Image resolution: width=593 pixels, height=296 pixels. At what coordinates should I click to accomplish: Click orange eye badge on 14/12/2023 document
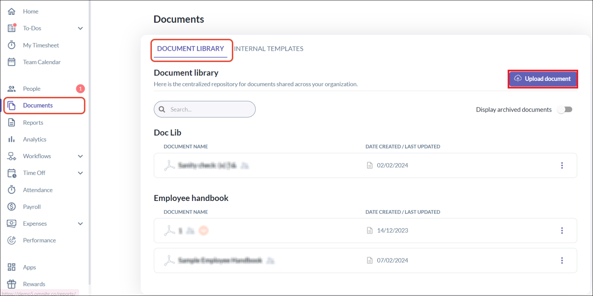pos(203,231)
